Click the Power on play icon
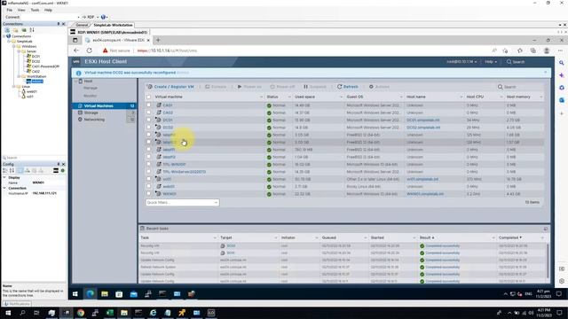The width and height of the screenshot is (568, 319). pos(240,87)
